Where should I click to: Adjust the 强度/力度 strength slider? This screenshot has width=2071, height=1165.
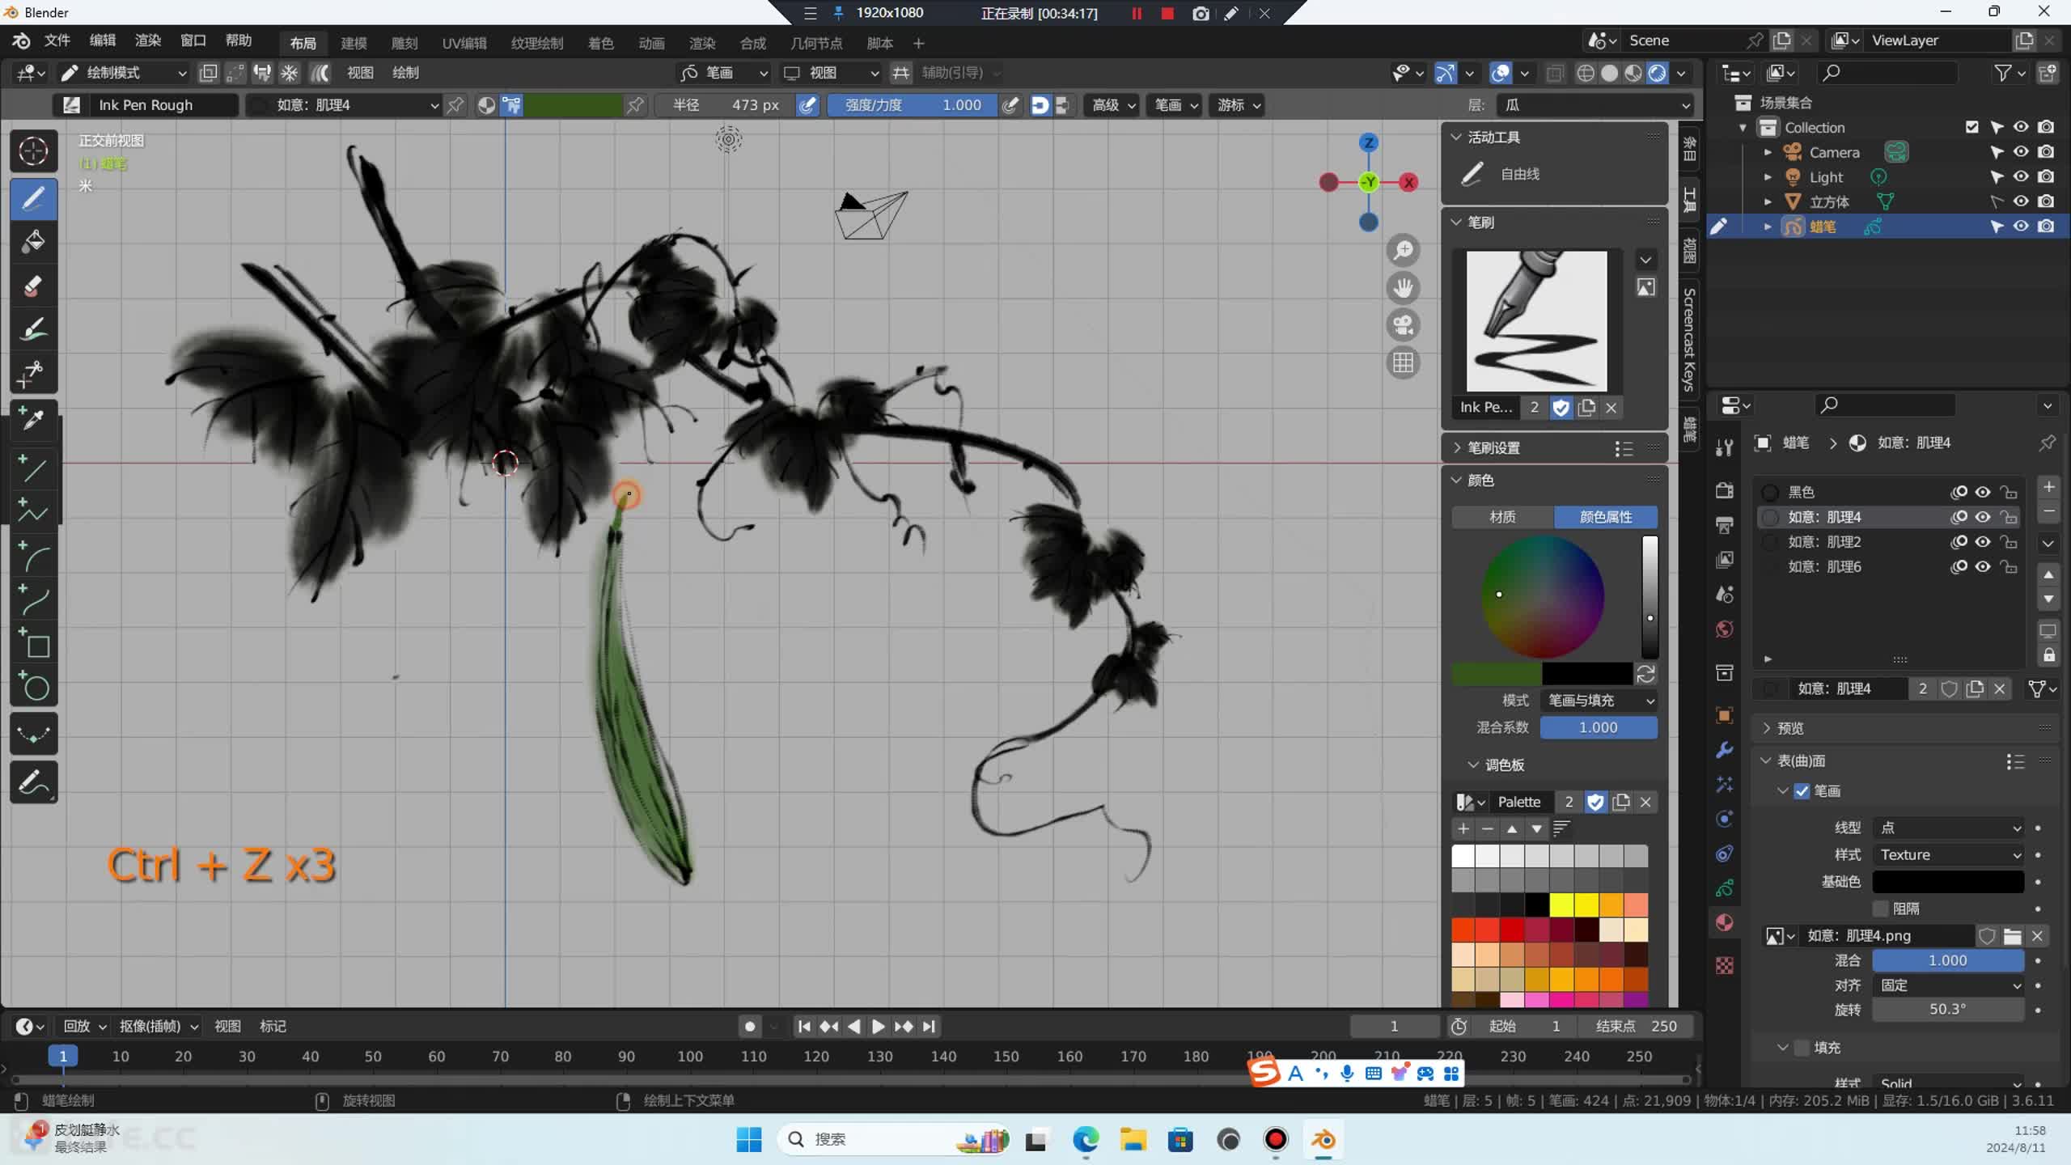click(x=912, y=105)
